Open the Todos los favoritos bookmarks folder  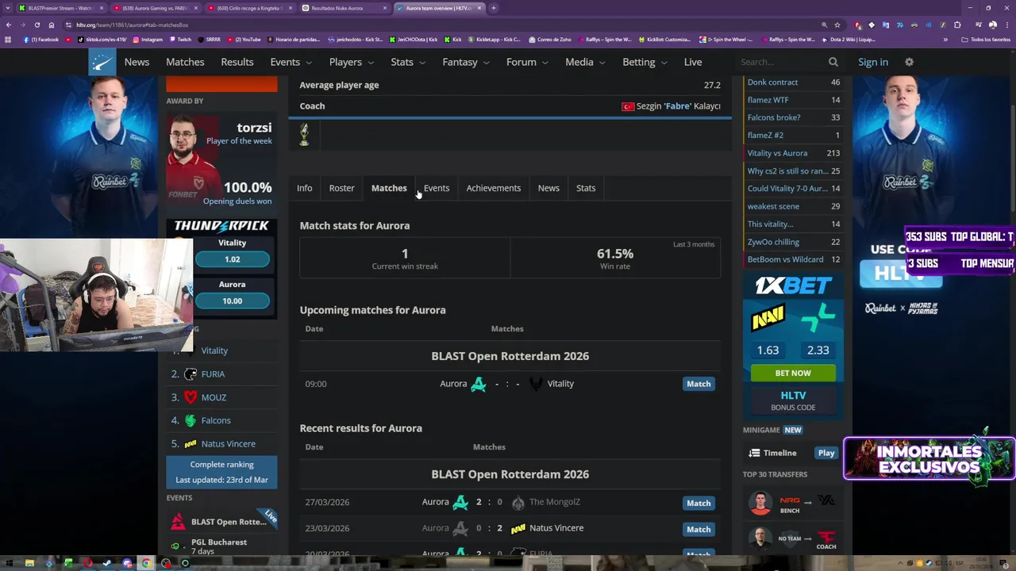click(x=986, y=40)
